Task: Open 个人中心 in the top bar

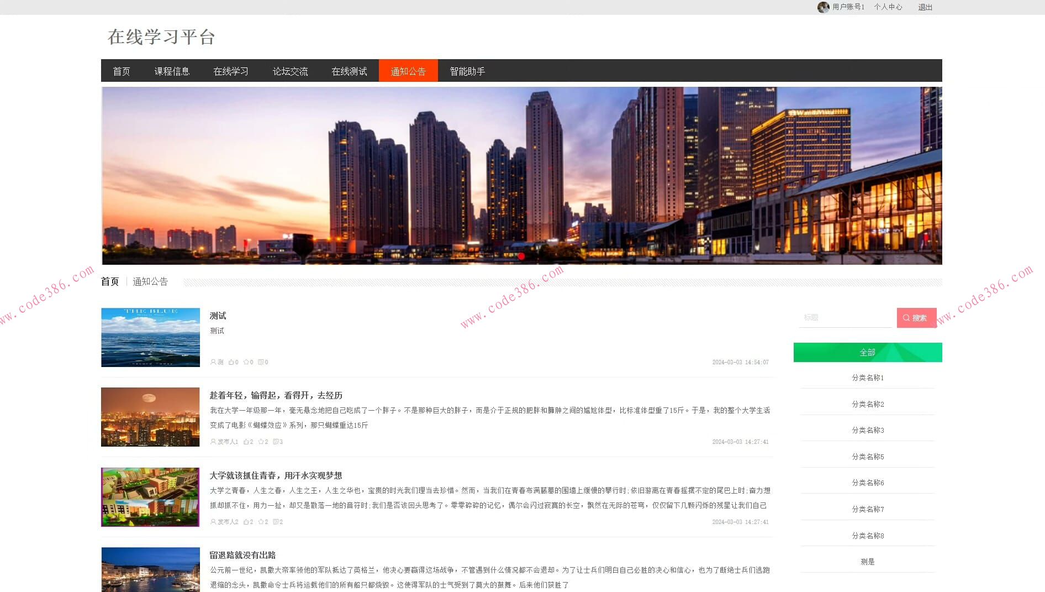Action: point(888,7)
